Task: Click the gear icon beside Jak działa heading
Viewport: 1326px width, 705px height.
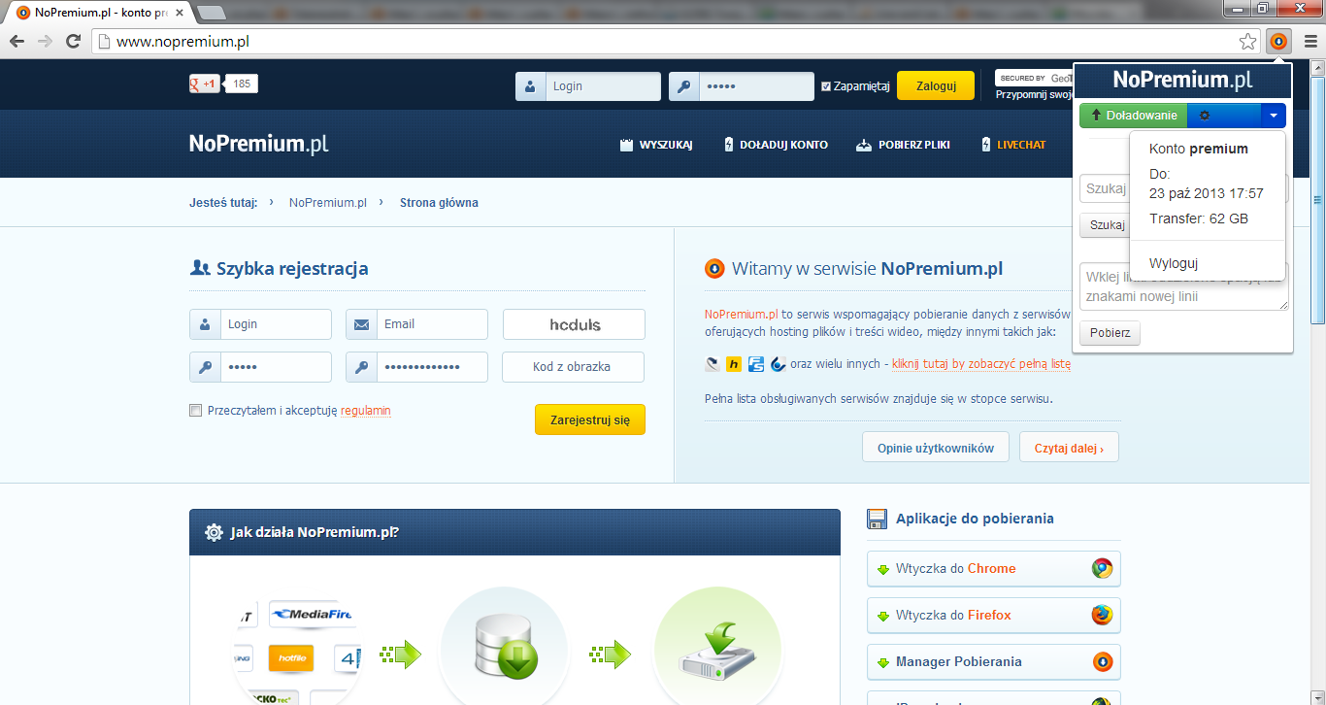Action: pyautogui.click(x=214, y=532)
